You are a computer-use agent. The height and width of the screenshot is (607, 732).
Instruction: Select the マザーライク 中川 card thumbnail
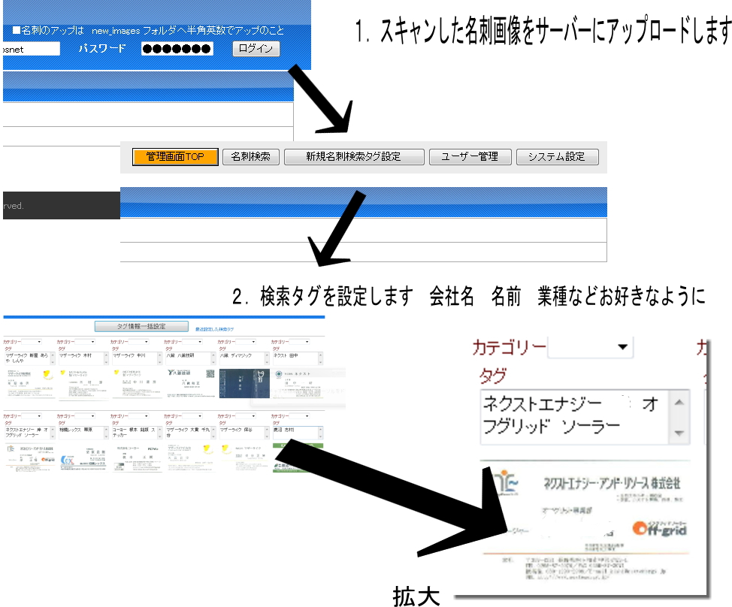tap(137, 384)
